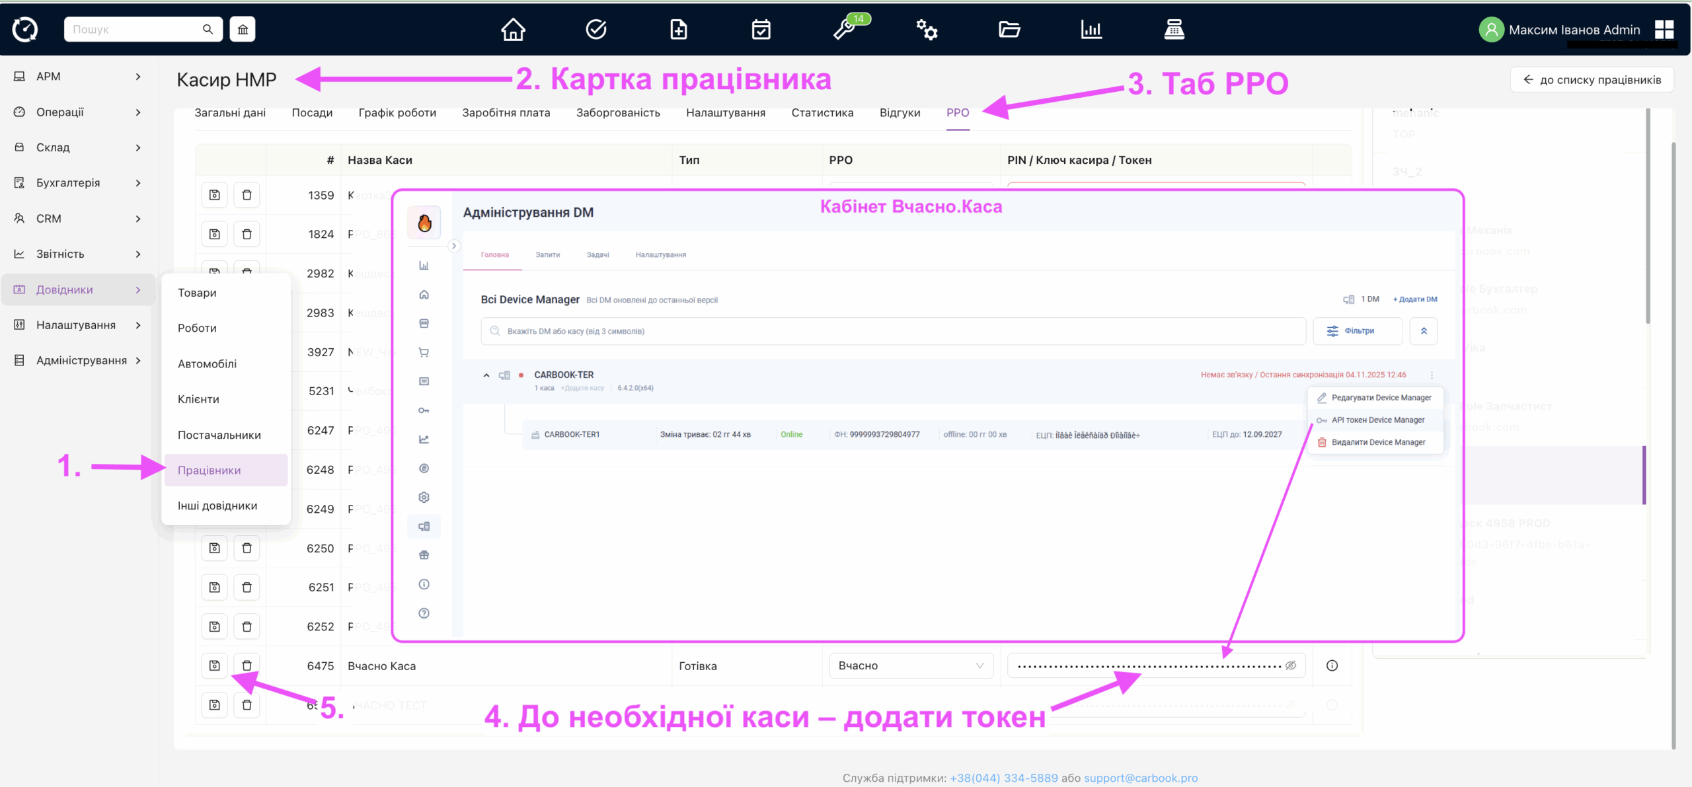Click the delete trash icon for Вчасно Каса row
Image resolution: width=1692 pixels, height=787 pixels.
(x=247, y=665)
